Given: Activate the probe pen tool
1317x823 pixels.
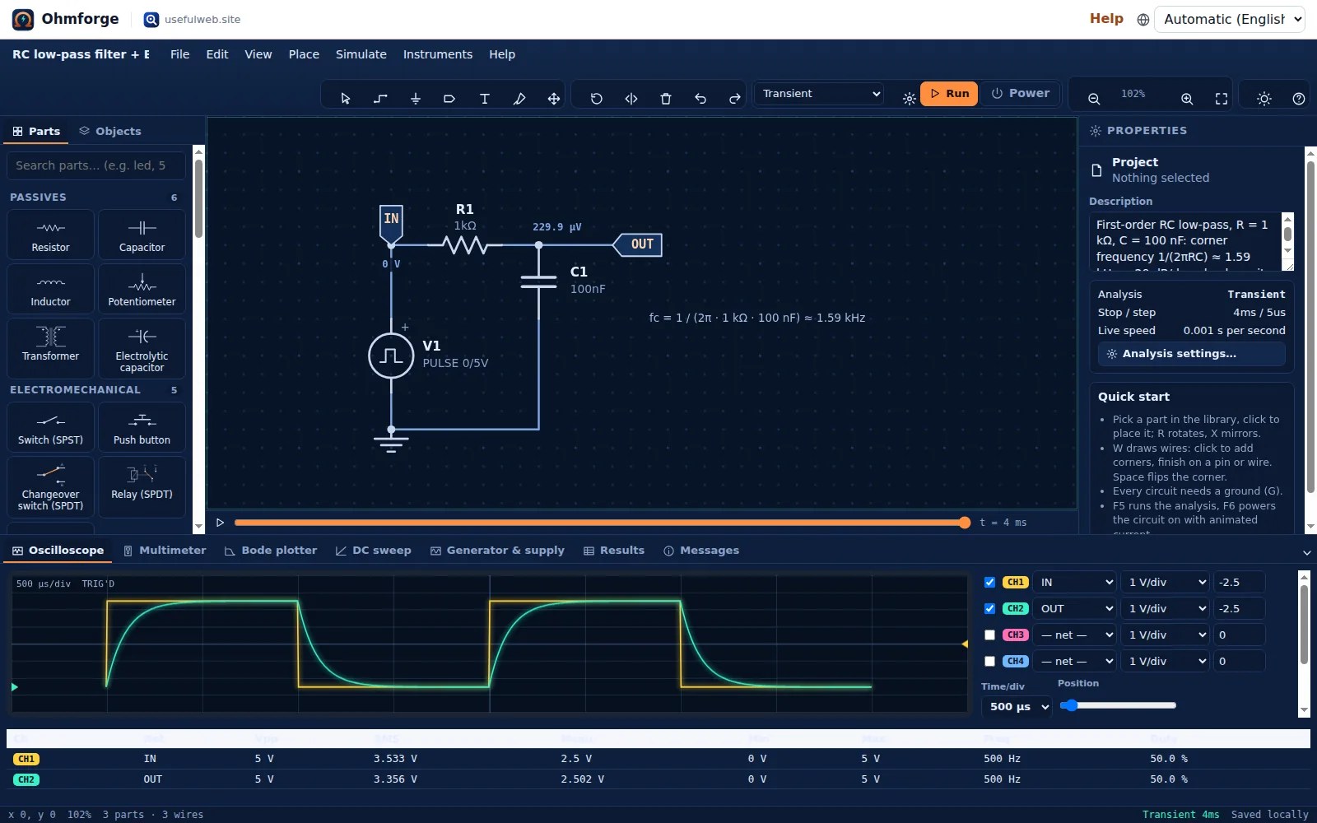Looking at the screenshot, I should [519, 99].
